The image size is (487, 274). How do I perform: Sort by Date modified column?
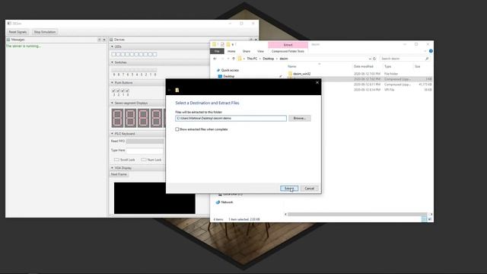pyautogui.click(x=363, y=66)
